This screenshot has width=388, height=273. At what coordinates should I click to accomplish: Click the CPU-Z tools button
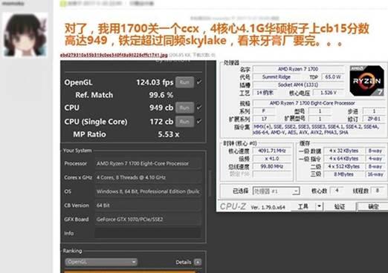click(303, 206)
